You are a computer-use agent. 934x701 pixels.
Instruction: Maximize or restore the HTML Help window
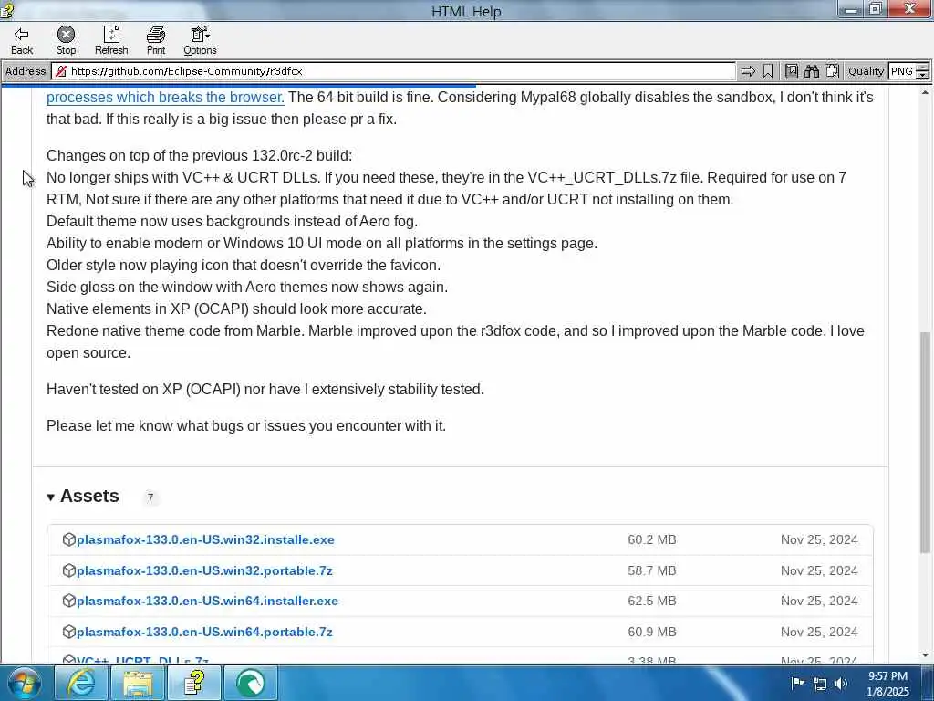(x=875, y=8)
